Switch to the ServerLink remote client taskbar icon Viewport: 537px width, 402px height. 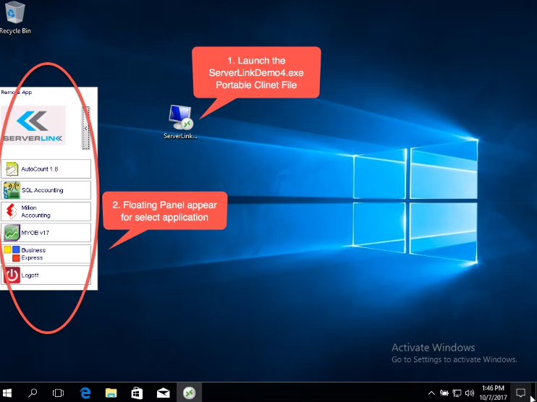(189, 393)
